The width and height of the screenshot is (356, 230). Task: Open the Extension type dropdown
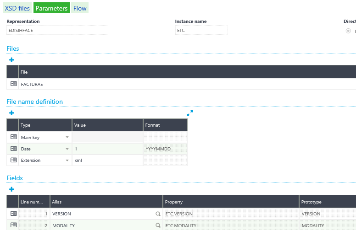tap(67, 160)
